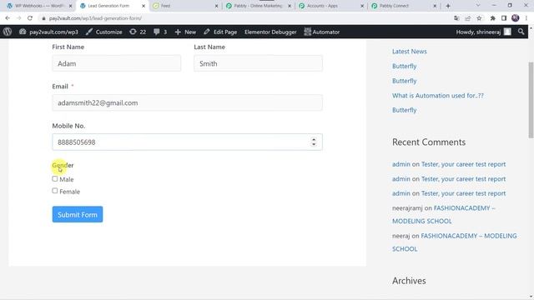This screenshot has height=300, width=534.
Task: Open the pay2vault.com/wp3 site menu
Action: (x=48, y=32)
